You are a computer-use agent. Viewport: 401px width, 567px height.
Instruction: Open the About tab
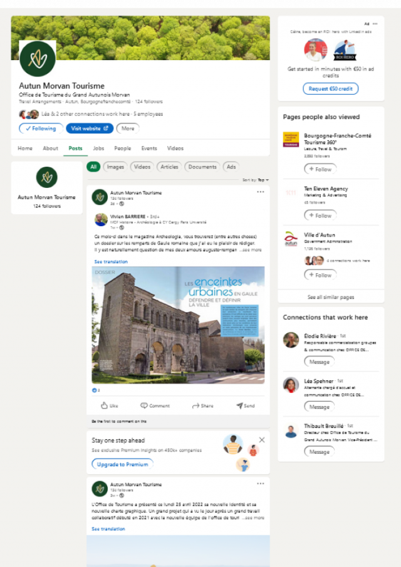50,148
